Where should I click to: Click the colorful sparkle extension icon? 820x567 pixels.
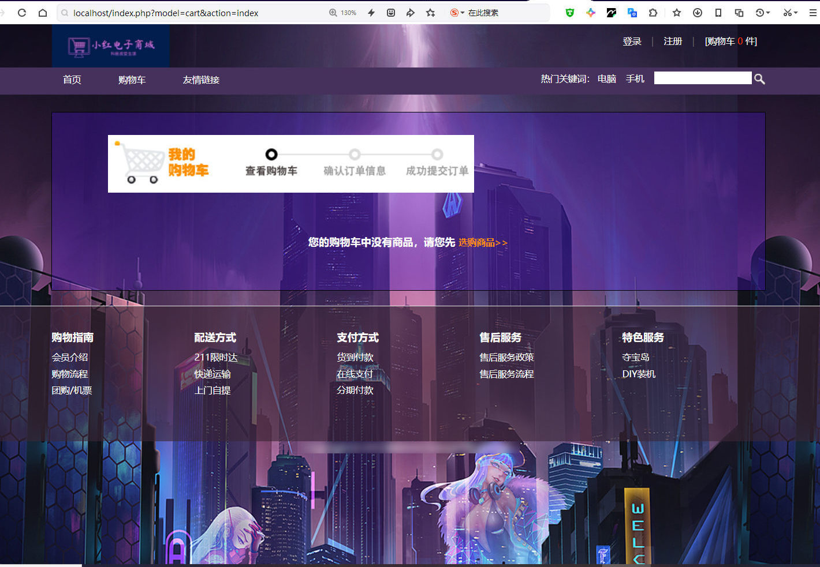point(591,13)
